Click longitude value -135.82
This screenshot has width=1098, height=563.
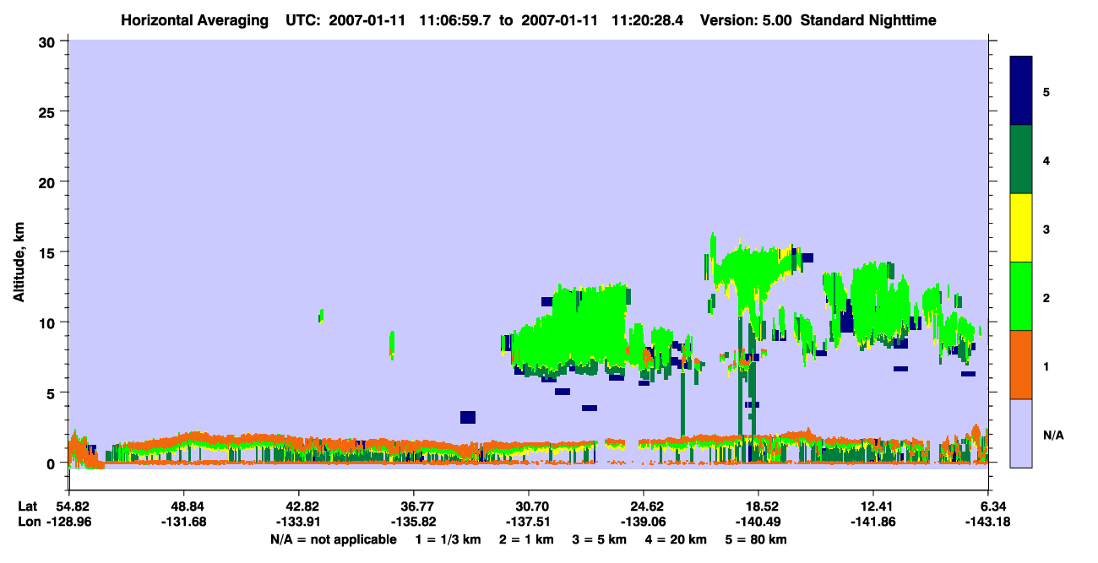pos(412,522)
